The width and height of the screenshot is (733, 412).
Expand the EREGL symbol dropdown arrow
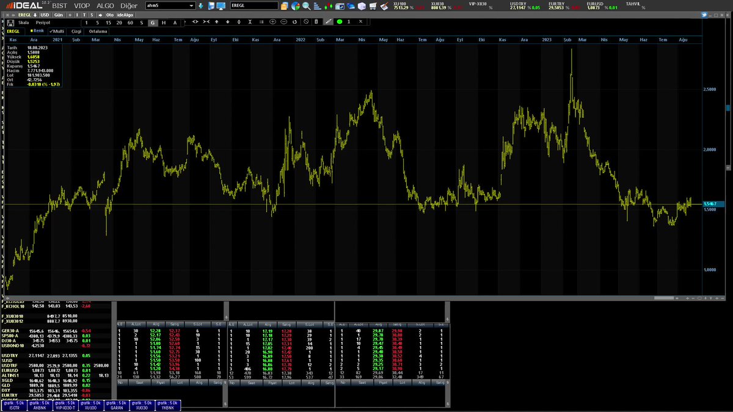(x=35, y=15)
